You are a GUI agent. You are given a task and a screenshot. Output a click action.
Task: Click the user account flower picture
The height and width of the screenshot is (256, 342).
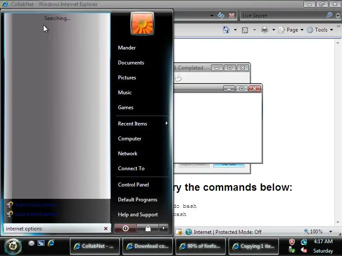(142, 23)
